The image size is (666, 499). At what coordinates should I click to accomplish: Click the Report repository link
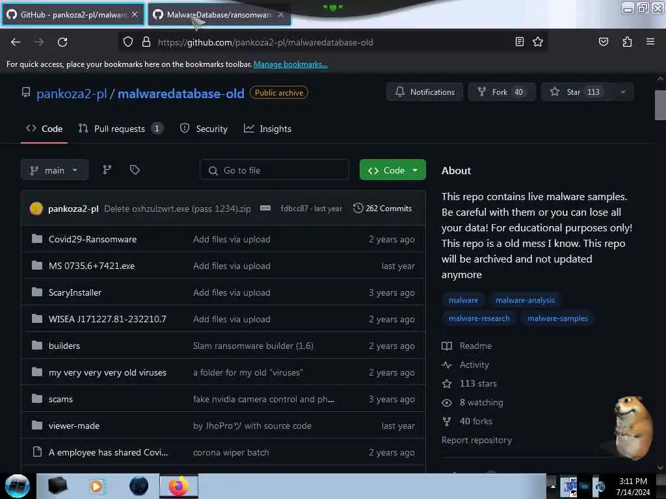point(477,440)
